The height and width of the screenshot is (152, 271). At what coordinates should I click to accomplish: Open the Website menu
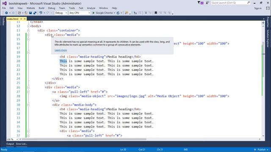30,8
